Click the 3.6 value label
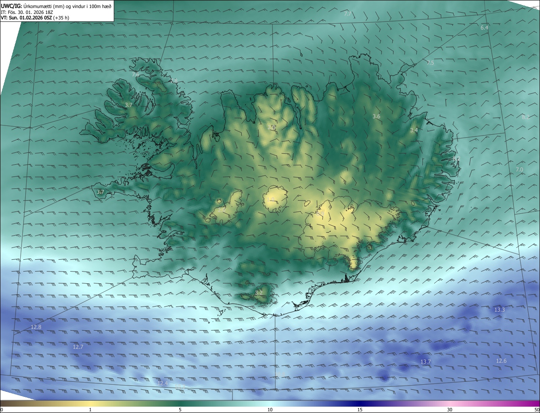The image size is (540, 413). [x=376, y=116]
